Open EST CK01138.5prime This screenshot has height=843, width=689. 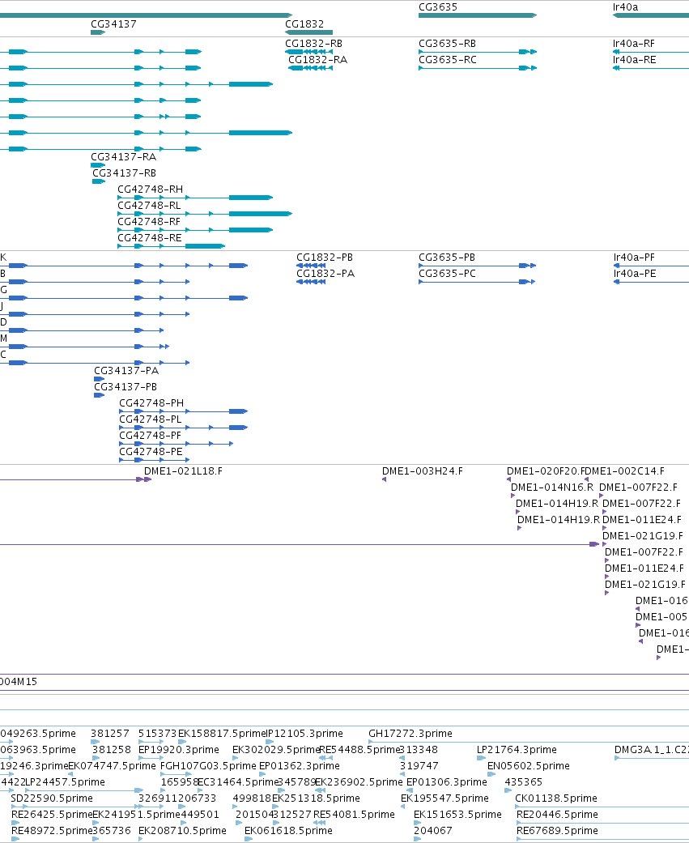pyautogui.click(x=556, y=798)
